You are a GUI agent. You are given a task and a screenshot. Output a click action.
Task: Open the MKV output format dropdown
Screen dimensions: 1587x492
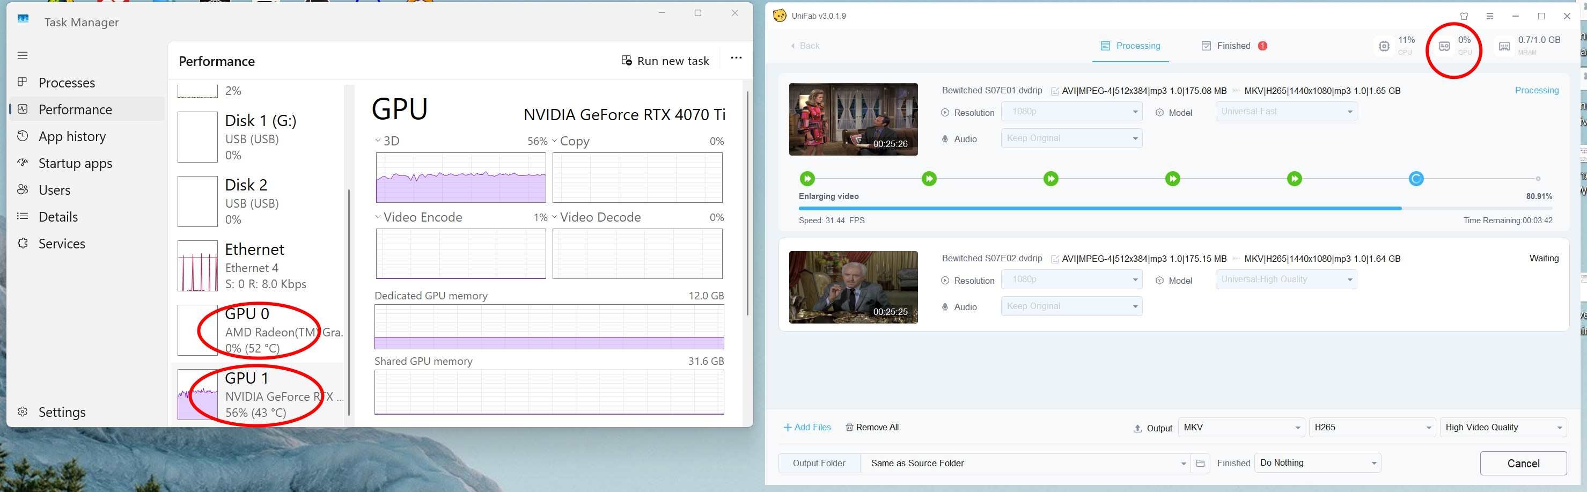click(x=1241, y=427)
